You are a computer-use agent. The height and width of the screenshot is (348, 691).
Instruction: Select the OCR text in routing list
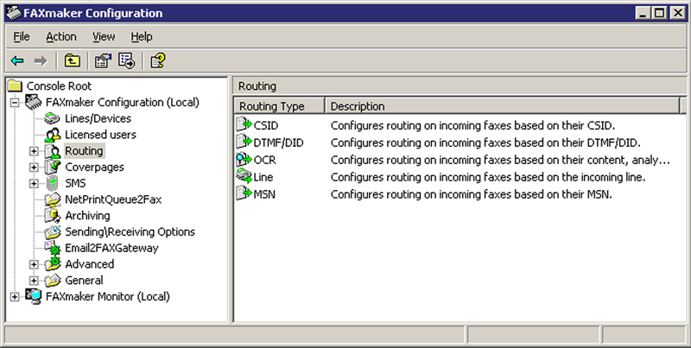point(264,160)
